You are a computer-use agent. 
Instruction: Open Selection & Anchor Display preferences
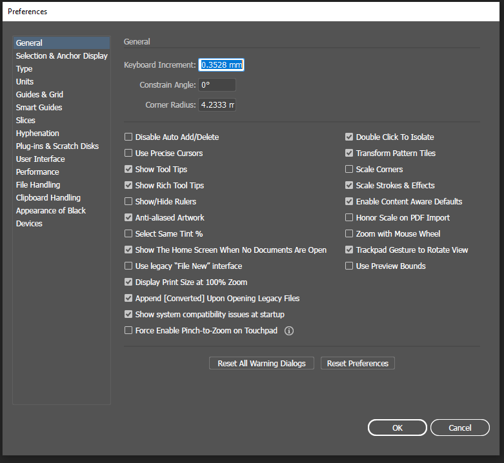pos(61,56)
